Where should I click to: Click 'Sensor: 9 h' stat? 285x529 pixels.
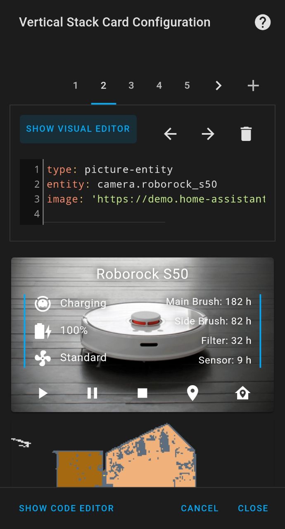(225, 360)
